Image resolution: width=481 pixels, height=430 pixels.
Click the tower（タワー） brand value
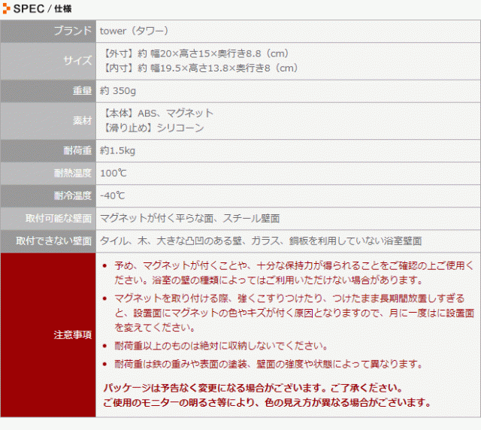134,31
